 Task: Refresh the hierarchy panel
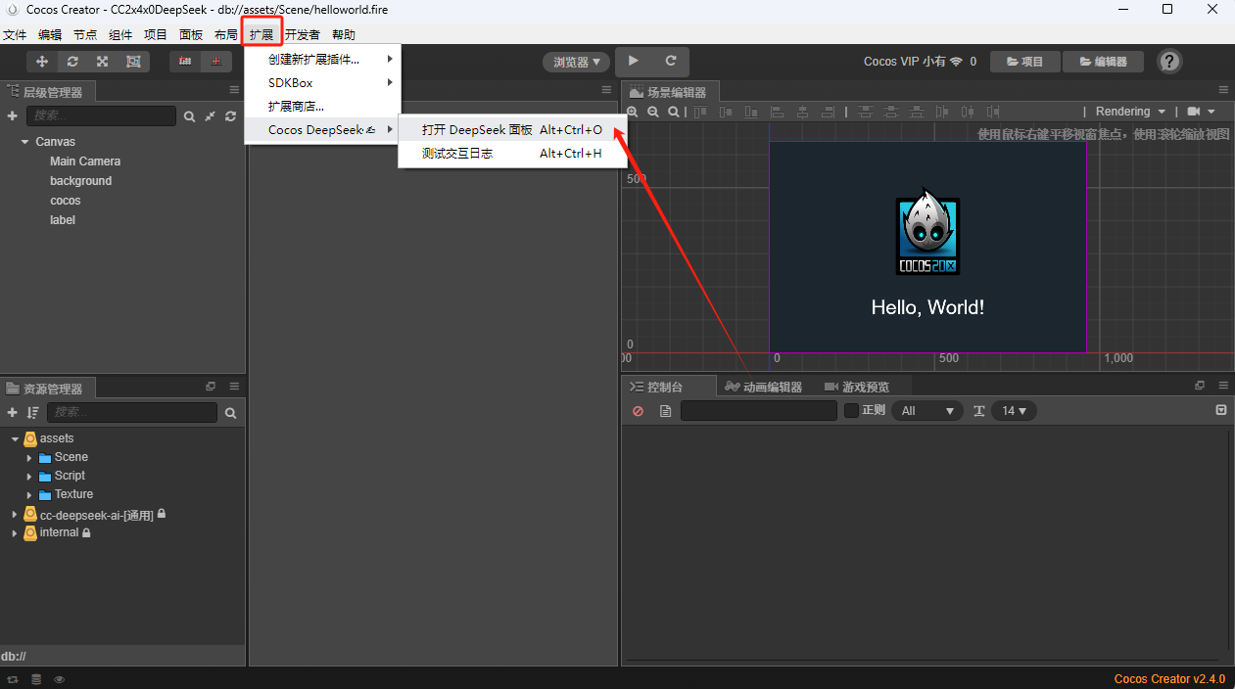[x=230, y=116]
